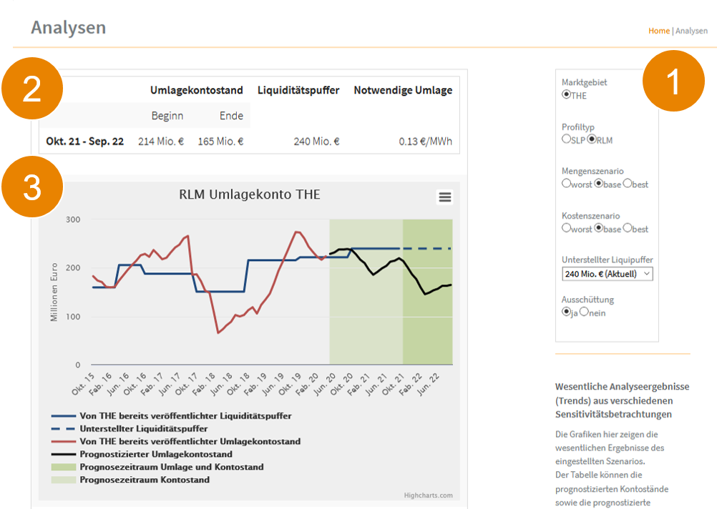This screenshot has width=717, height=509.
Task: Open the chart context menu hamburger icon
Action: 445,197
